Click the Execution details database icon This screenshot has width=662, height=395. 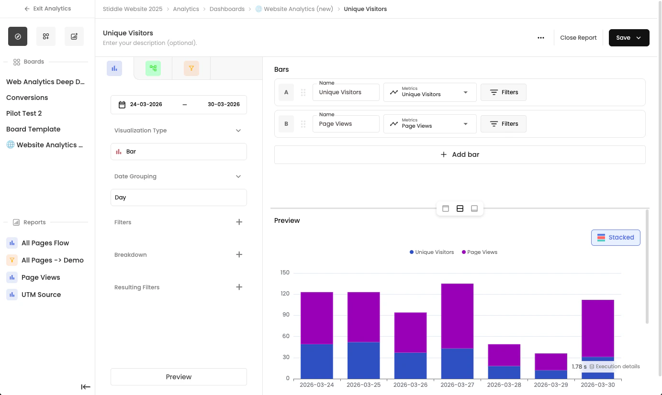592,366
